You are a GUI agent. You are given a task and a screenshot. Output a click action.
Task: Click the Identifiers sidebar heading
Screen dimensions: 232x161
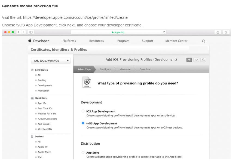point(41,98)
